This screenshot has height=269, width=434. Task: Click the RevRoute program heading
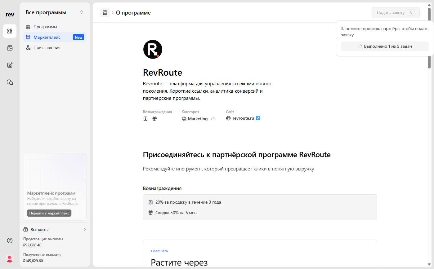coord(163,73)
